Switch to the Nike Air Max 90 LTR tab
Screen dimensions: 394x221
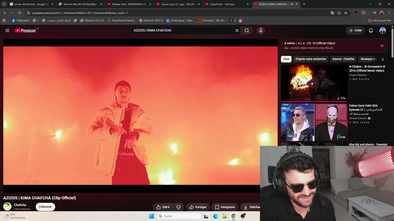pyautogui.click(x=81, y=4)
